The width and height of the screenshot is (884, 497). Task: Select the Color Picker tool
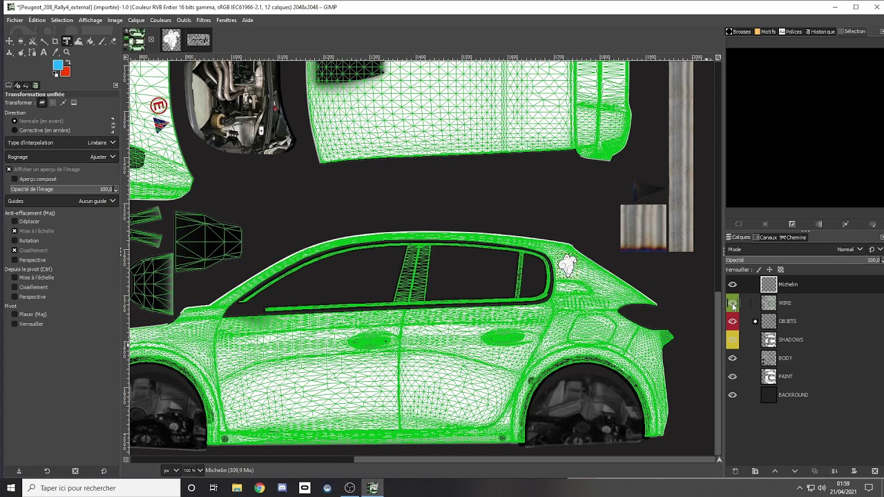[55, 52]
